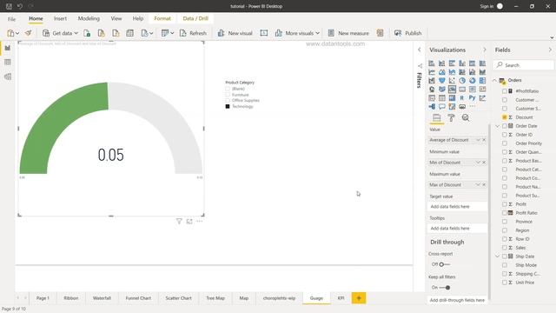Uncheck the Discount field checkbox

pyautogui.click(x=504, y=117)
